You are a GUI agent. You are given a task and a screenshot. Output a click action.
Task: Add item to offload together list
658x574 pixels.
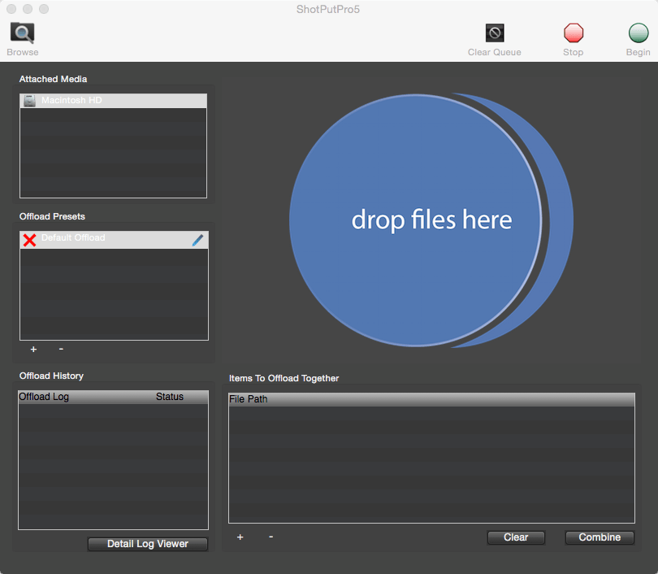[x=240, y=537]
